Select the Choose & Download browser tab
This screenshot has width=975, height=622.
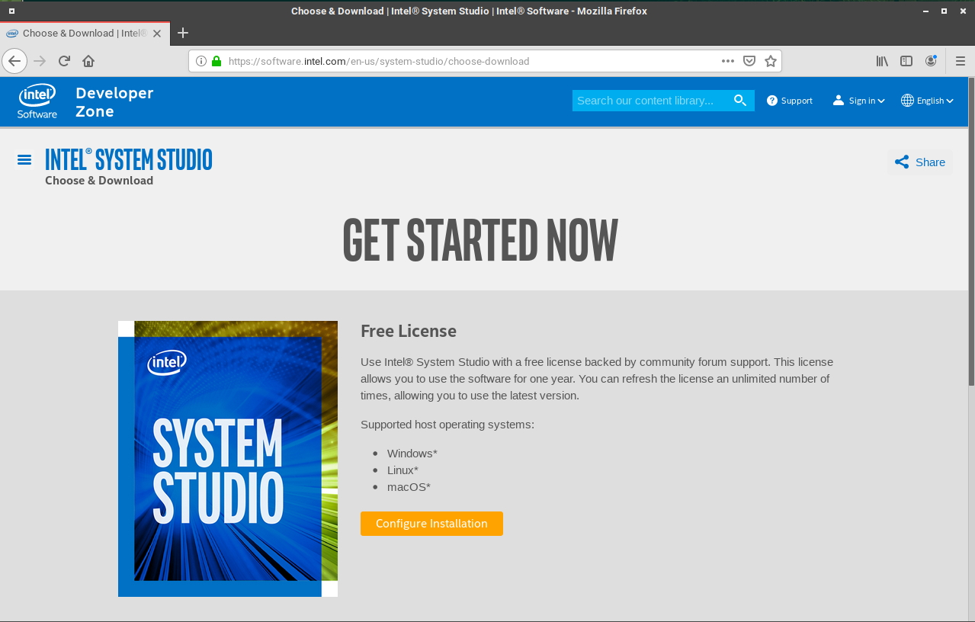[x=85, y=34]
